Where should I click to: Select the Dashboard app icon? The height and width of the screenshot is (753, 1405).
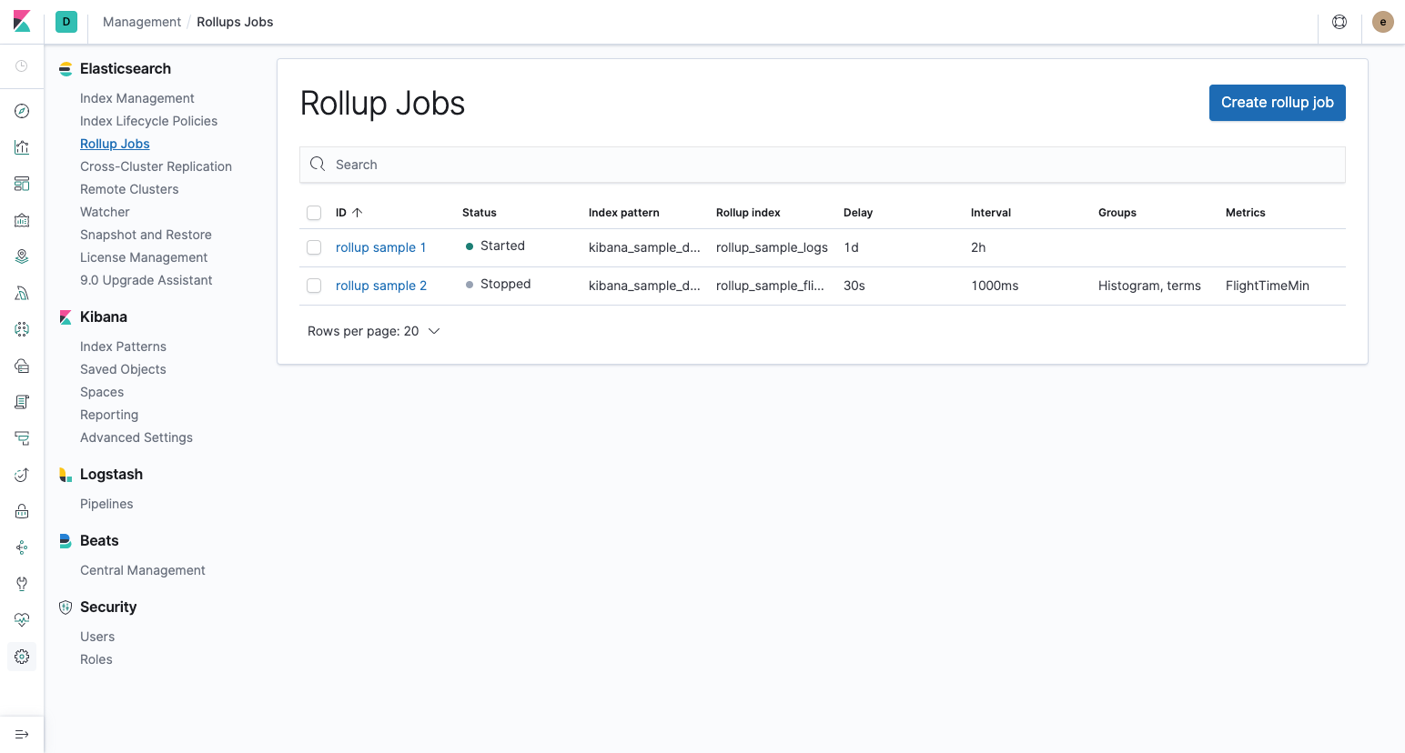pos(22,183)
